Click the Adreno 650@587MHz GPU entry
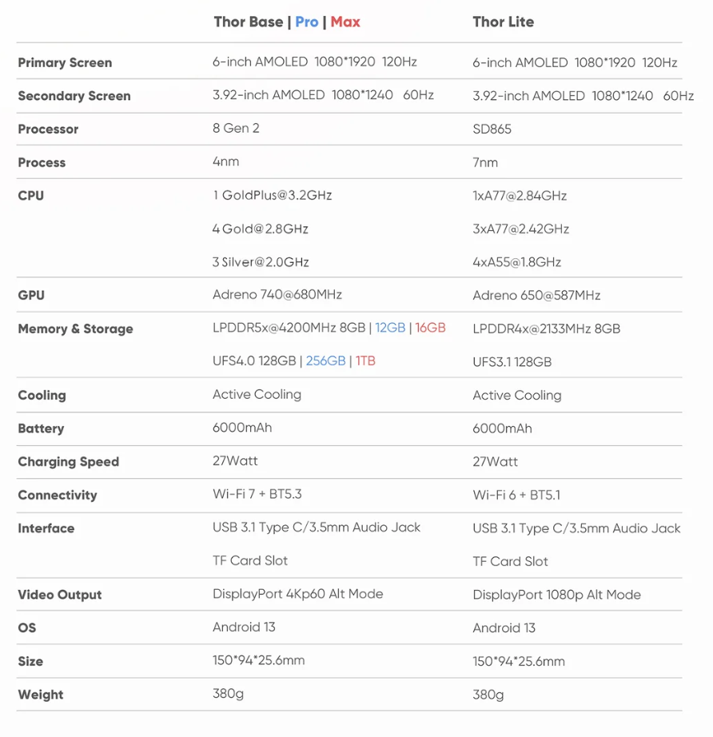Screen dimensions: 713x737 pyautogui.click(x=536, y=296)
